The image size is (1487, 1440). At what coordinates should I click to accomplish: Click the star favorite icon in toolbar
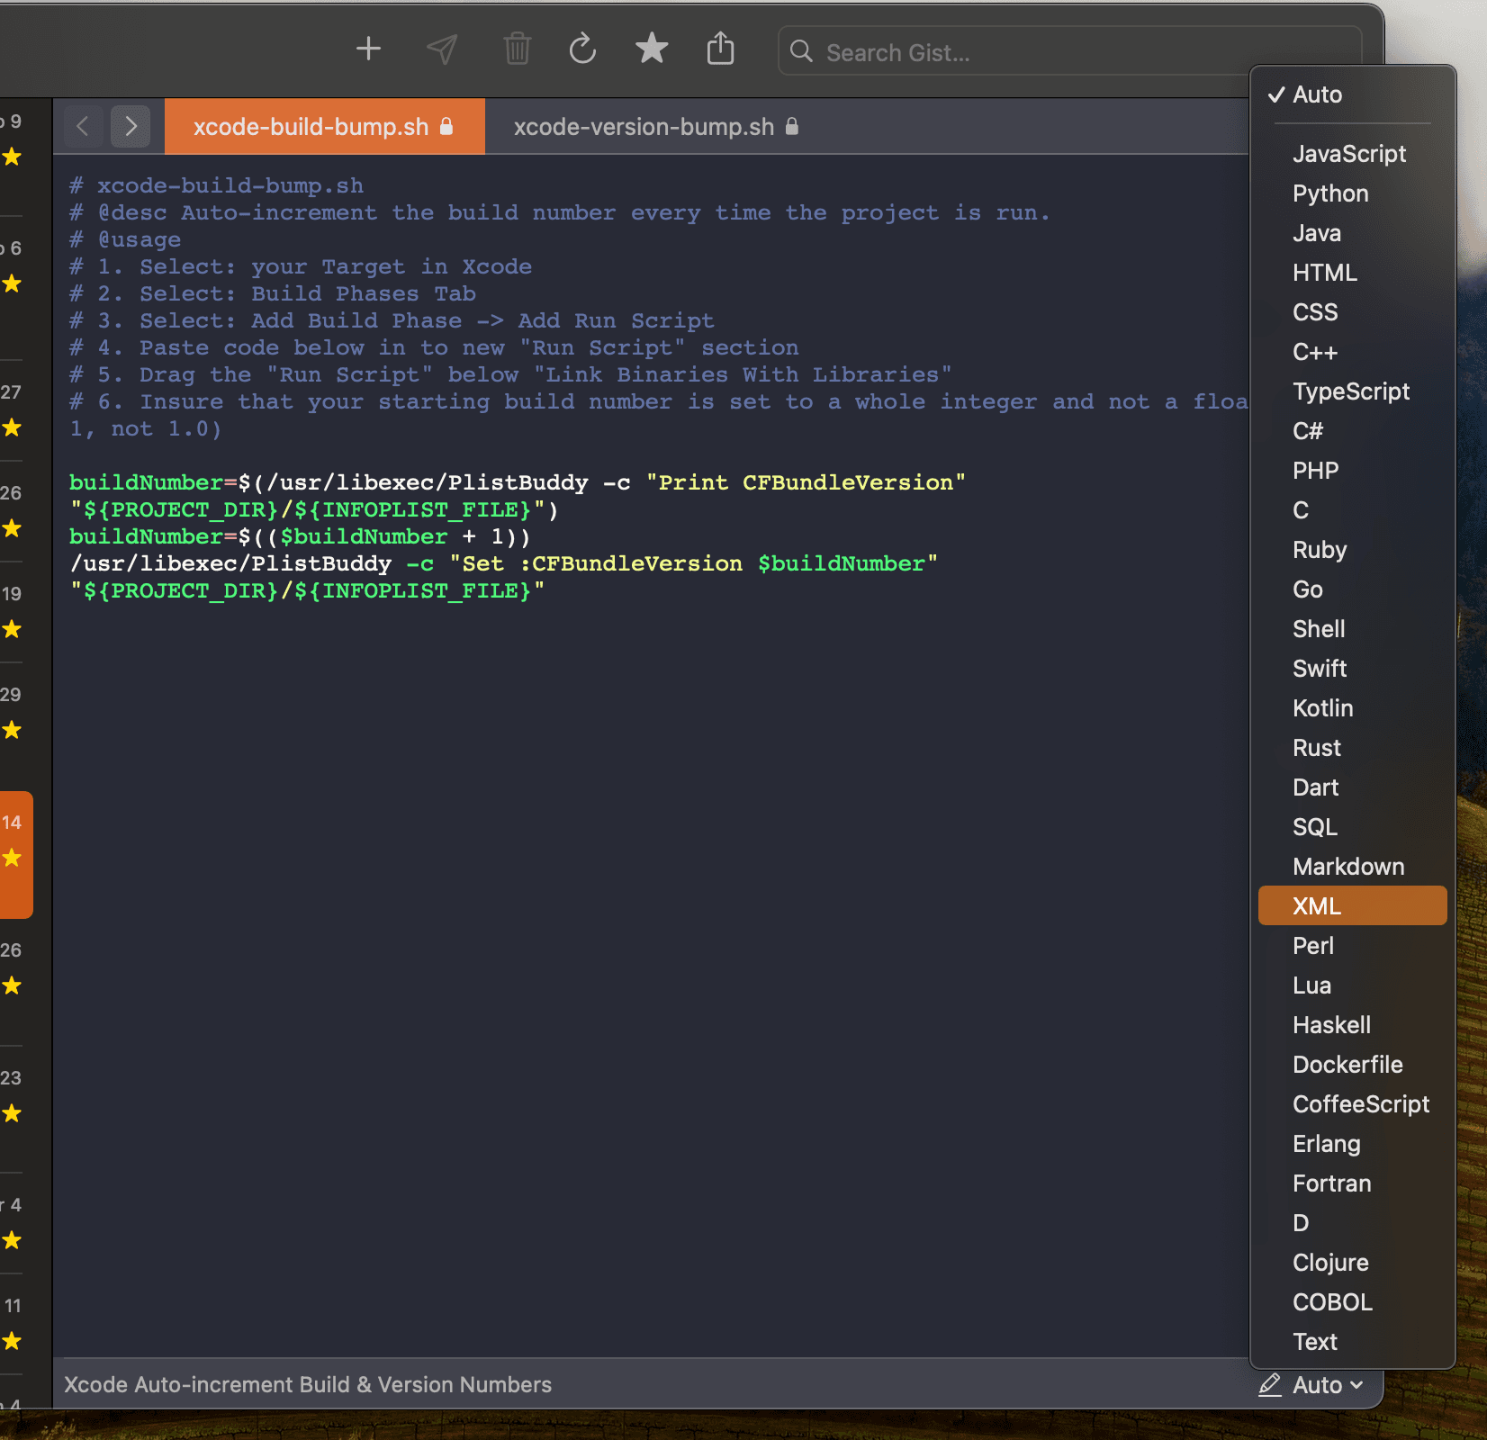point(652,49)
